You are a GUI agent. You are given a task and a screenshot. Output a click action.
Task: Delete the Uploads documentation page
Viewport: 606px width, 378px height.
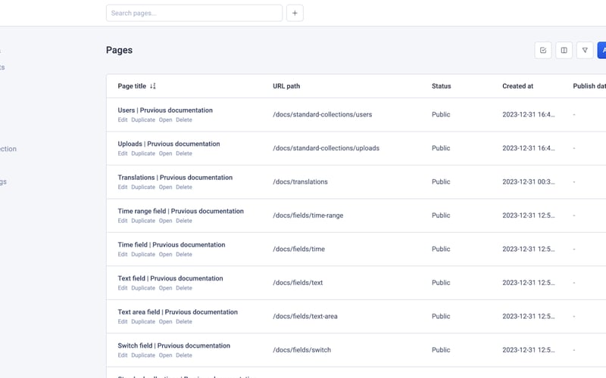click(184, 153)
